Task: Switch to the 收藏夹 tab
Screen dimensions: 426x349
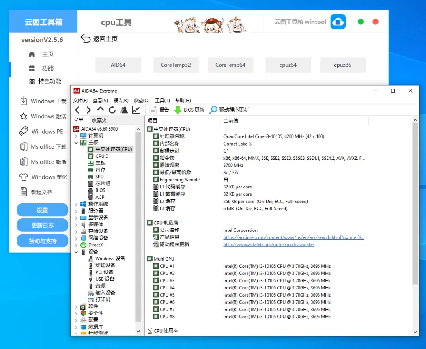Action: pos(99,120)
